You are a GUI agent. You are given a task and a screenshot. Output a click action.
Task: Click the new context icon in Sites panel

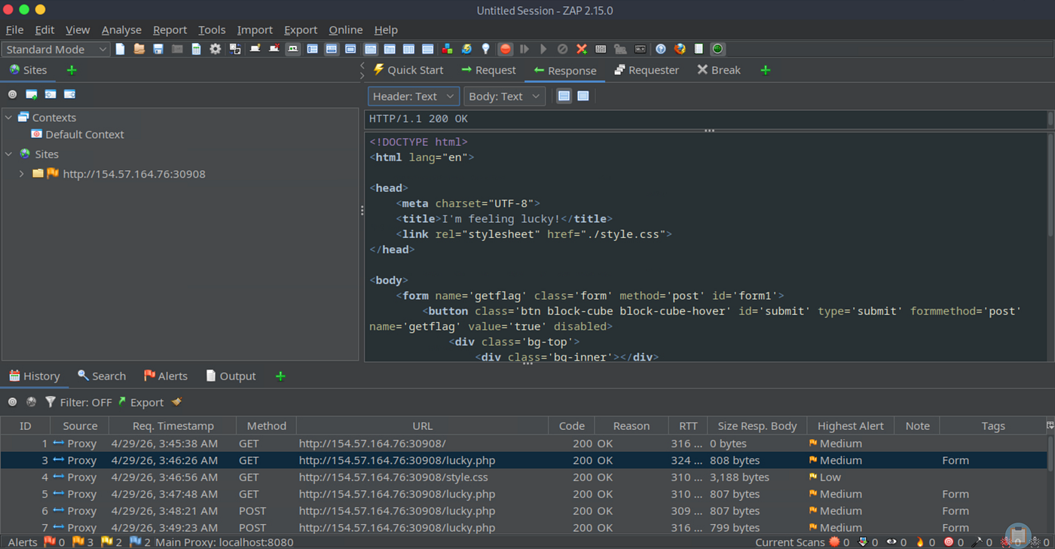(32, 94)
